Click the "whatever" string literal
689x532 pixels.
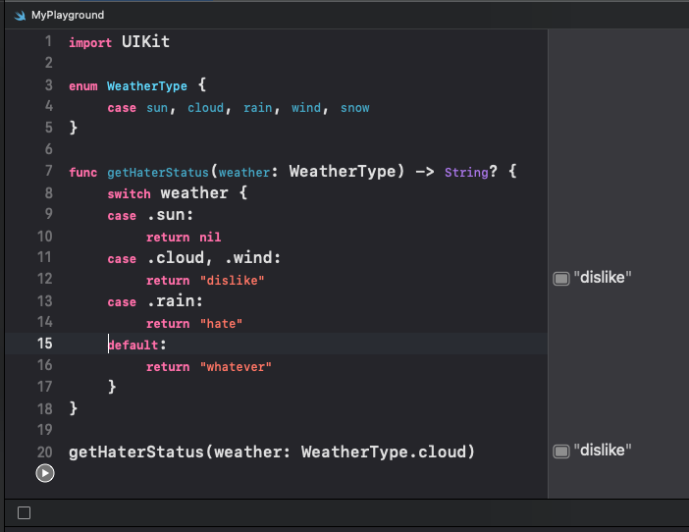coord(236,367)
